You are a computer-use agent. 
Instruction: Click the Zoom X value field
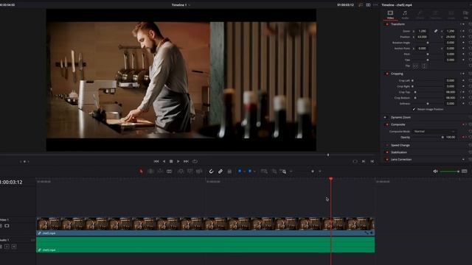(423, 31)
